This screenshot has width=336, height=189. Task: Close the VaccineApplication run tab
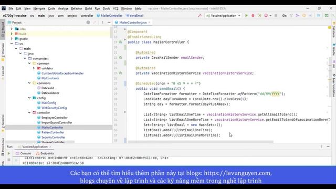point(50,146)
